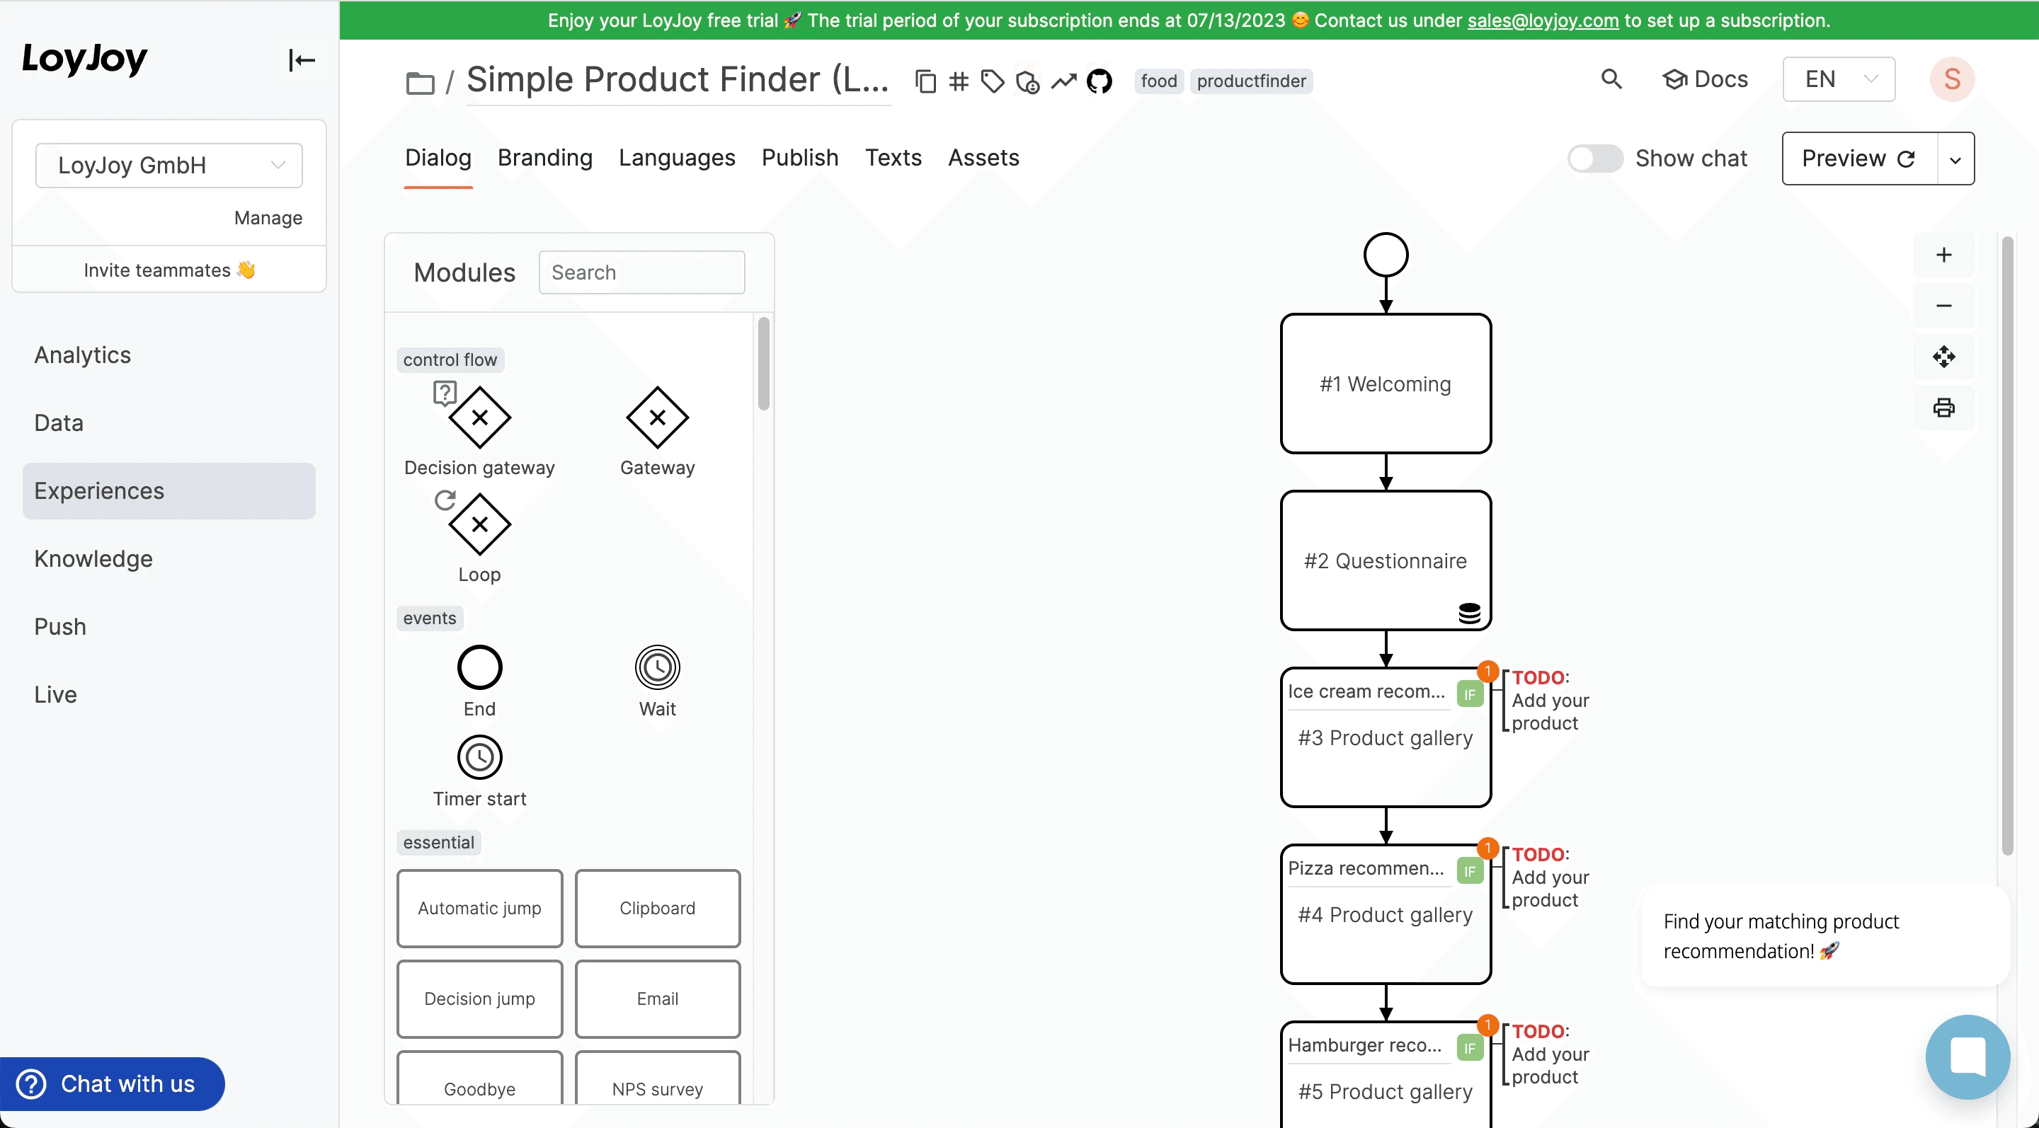Click the copy/duplicate icon beside the title
Image resolution: width=2039 pixels, height=1128 pixels.
pyautogui.click(x=925, y=81)
